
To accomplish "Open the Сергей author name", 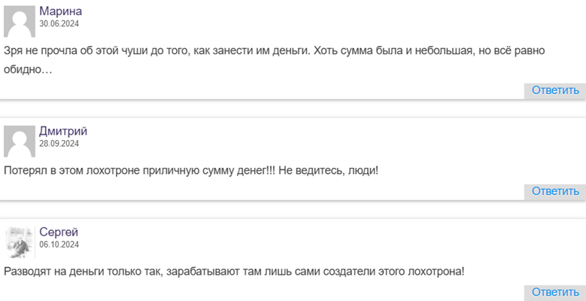I will click(59, 232).
